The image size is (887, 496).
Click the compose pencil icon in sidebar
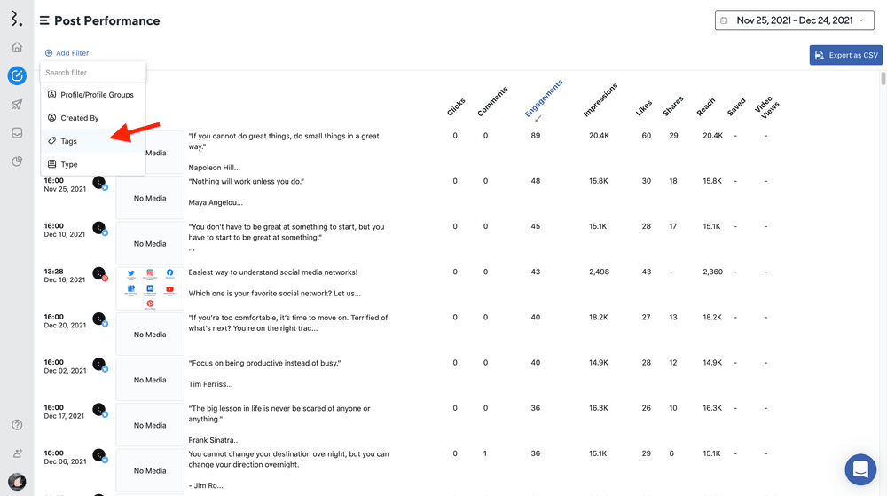point(17,75)
